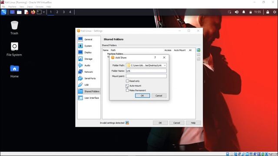
Task: Click the invalid settings warning icon
Action: (x=127, y=123)
